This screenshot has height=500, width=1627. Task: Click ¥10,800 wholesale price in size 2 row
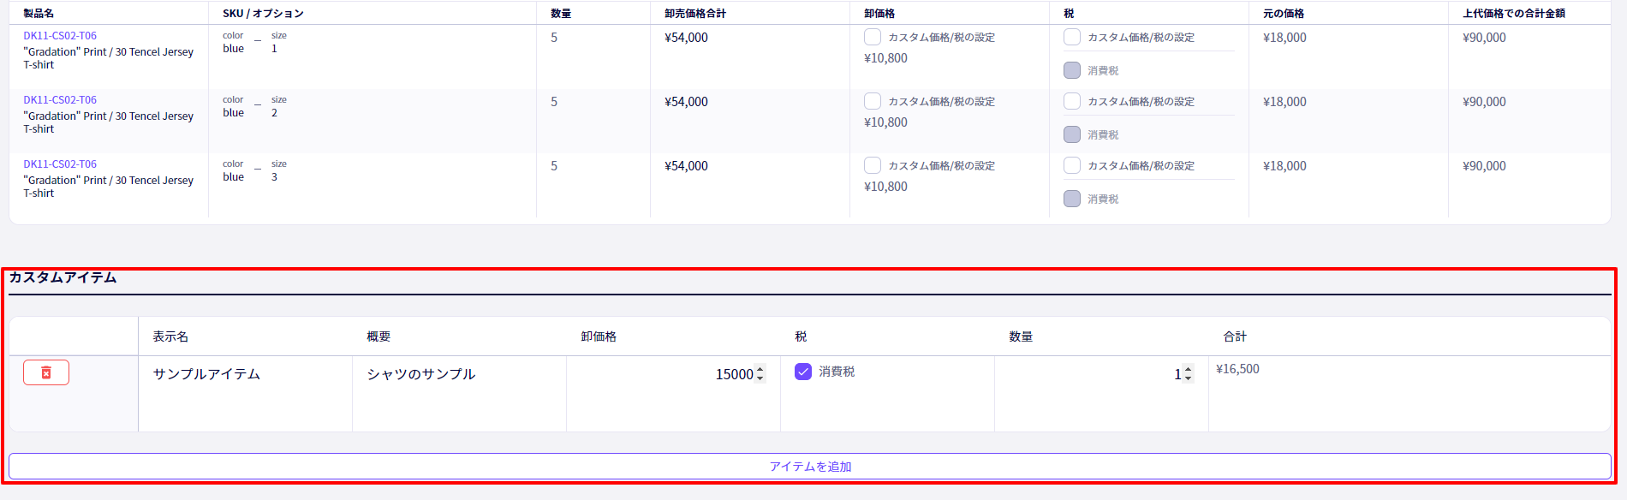point(885,122)
